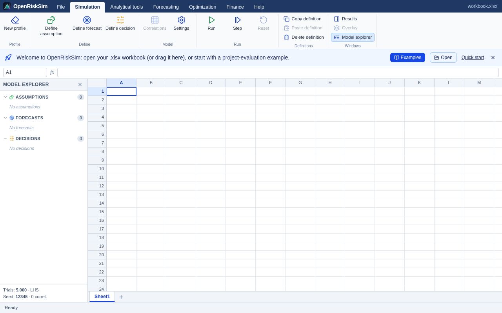502x313 pixels.
Task: Click the Ready status bar text
Action: tap(11, 308)
